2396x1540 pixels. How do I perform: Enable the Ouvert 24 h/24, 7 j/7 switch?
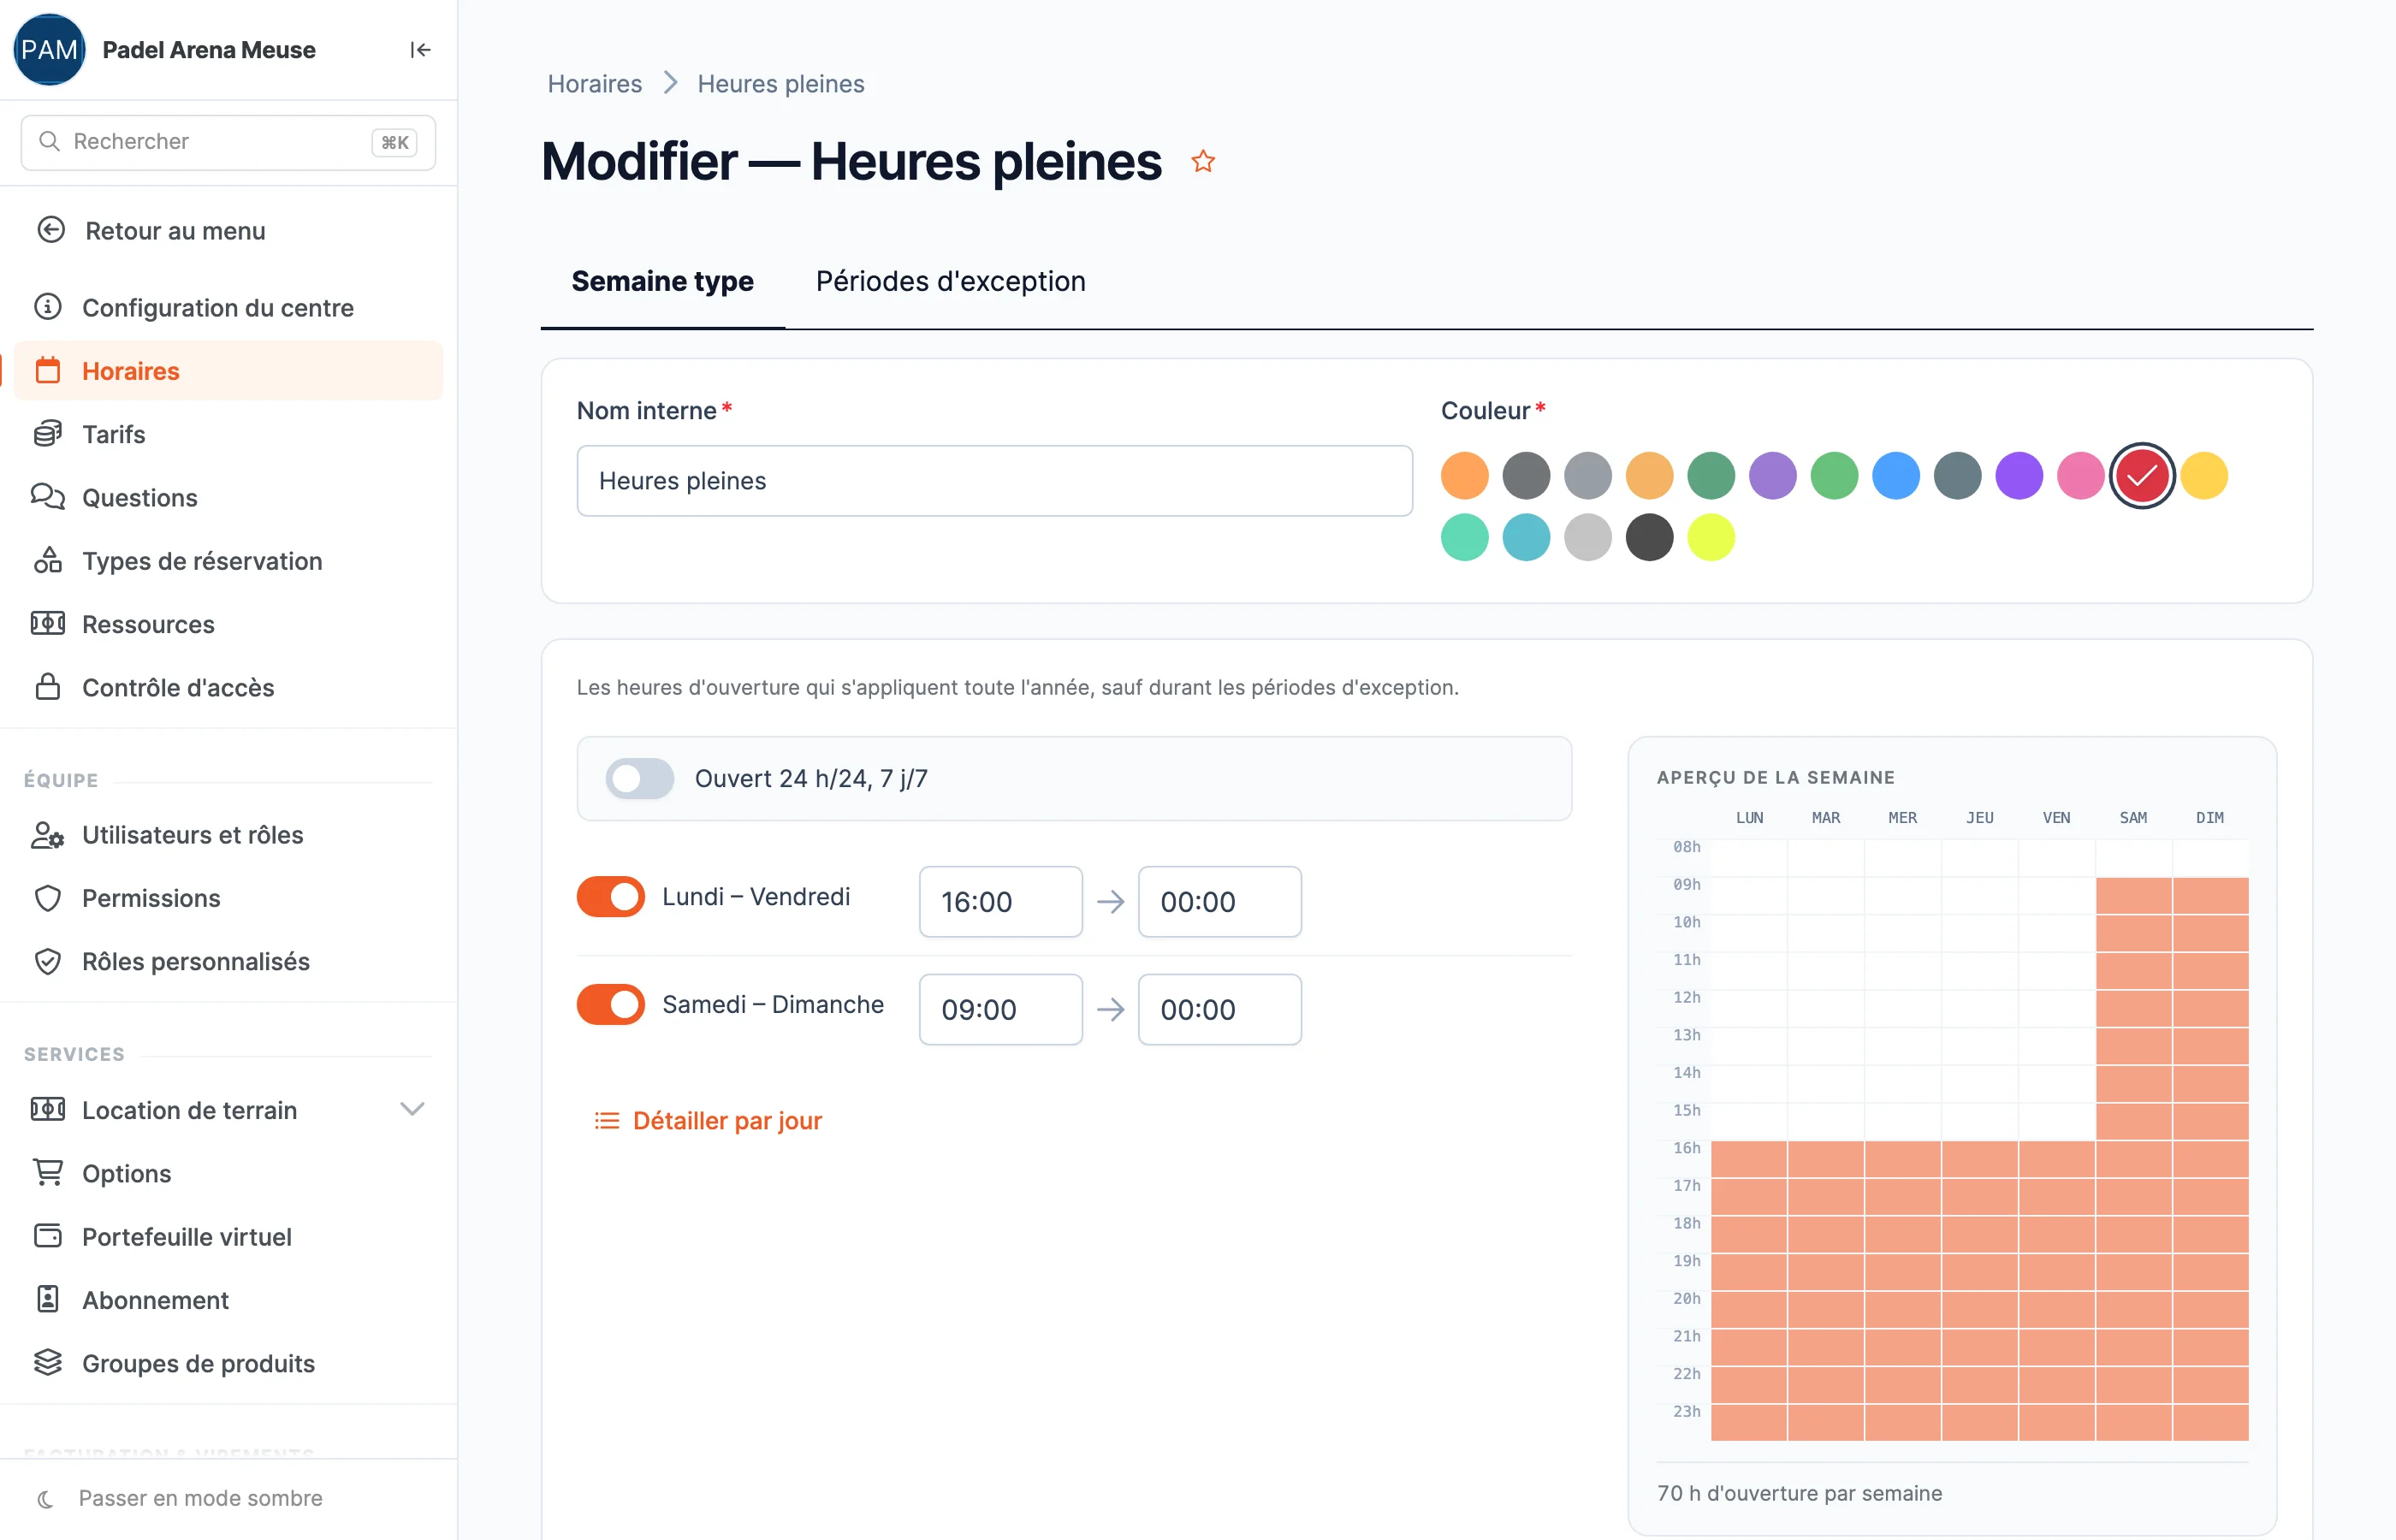tap(640, 779)
